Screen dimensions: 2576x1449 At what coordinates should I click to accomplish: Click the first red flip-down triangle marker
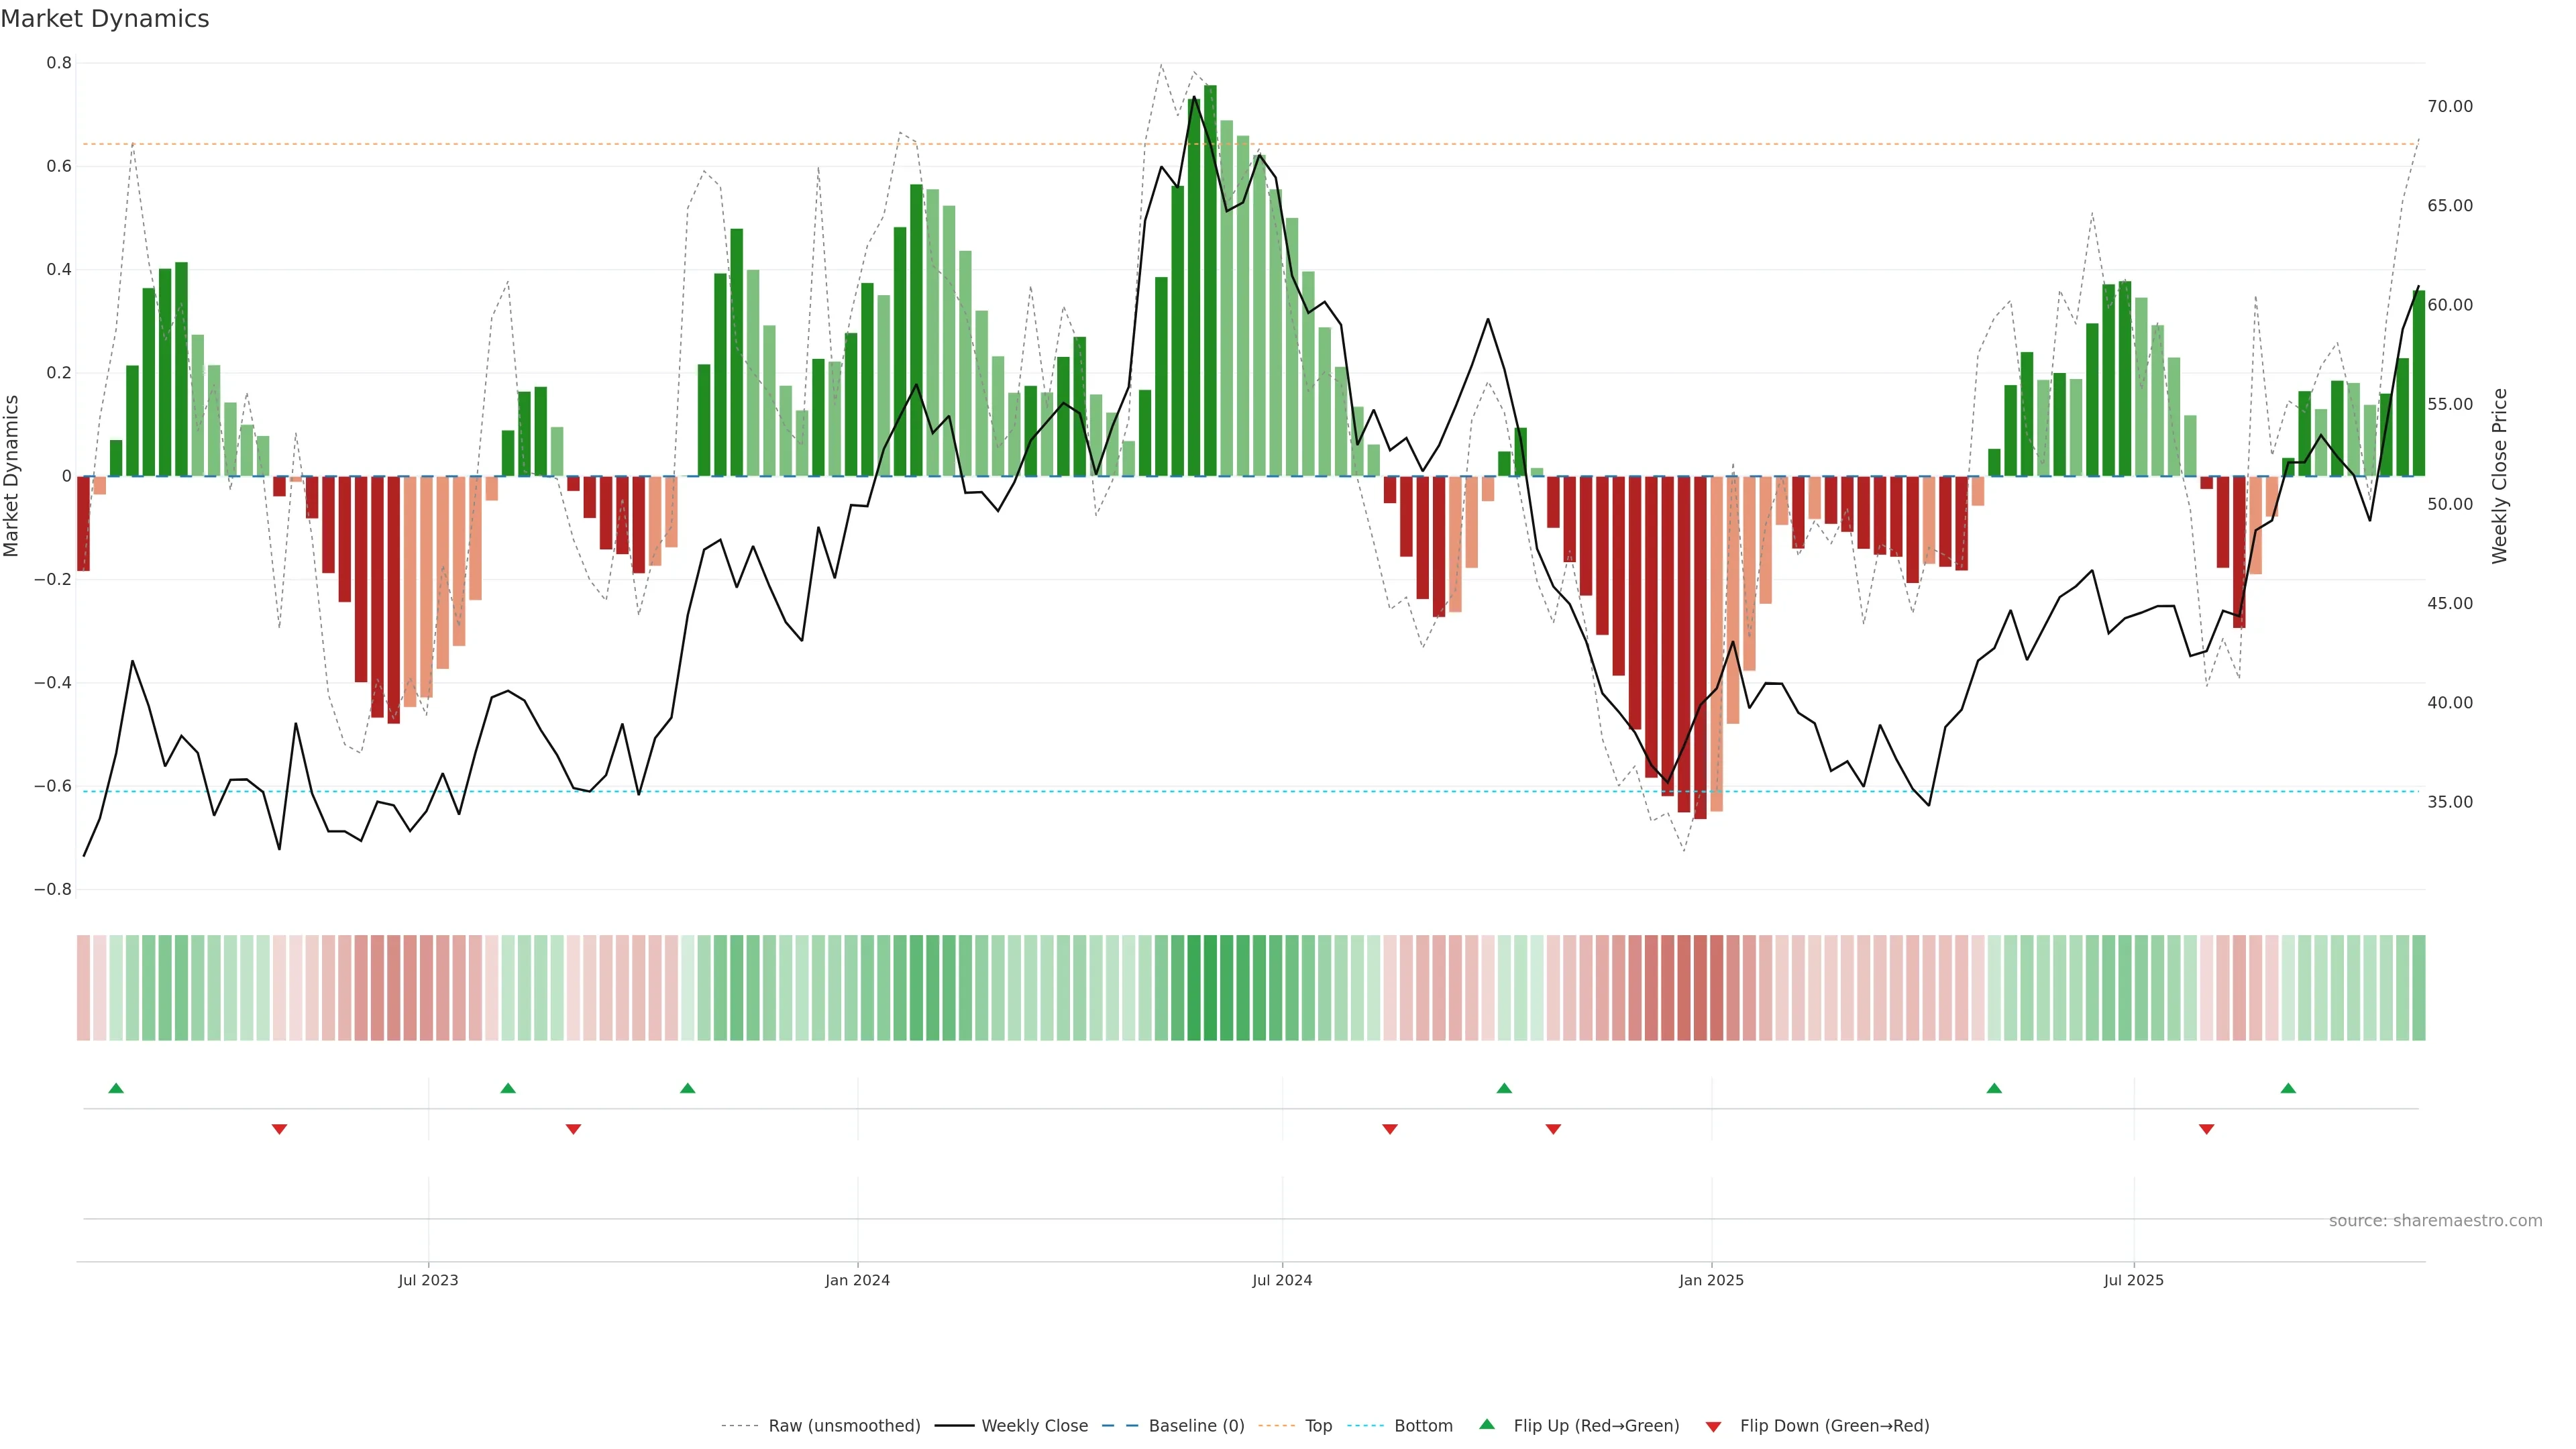[x=279, y=1129]
